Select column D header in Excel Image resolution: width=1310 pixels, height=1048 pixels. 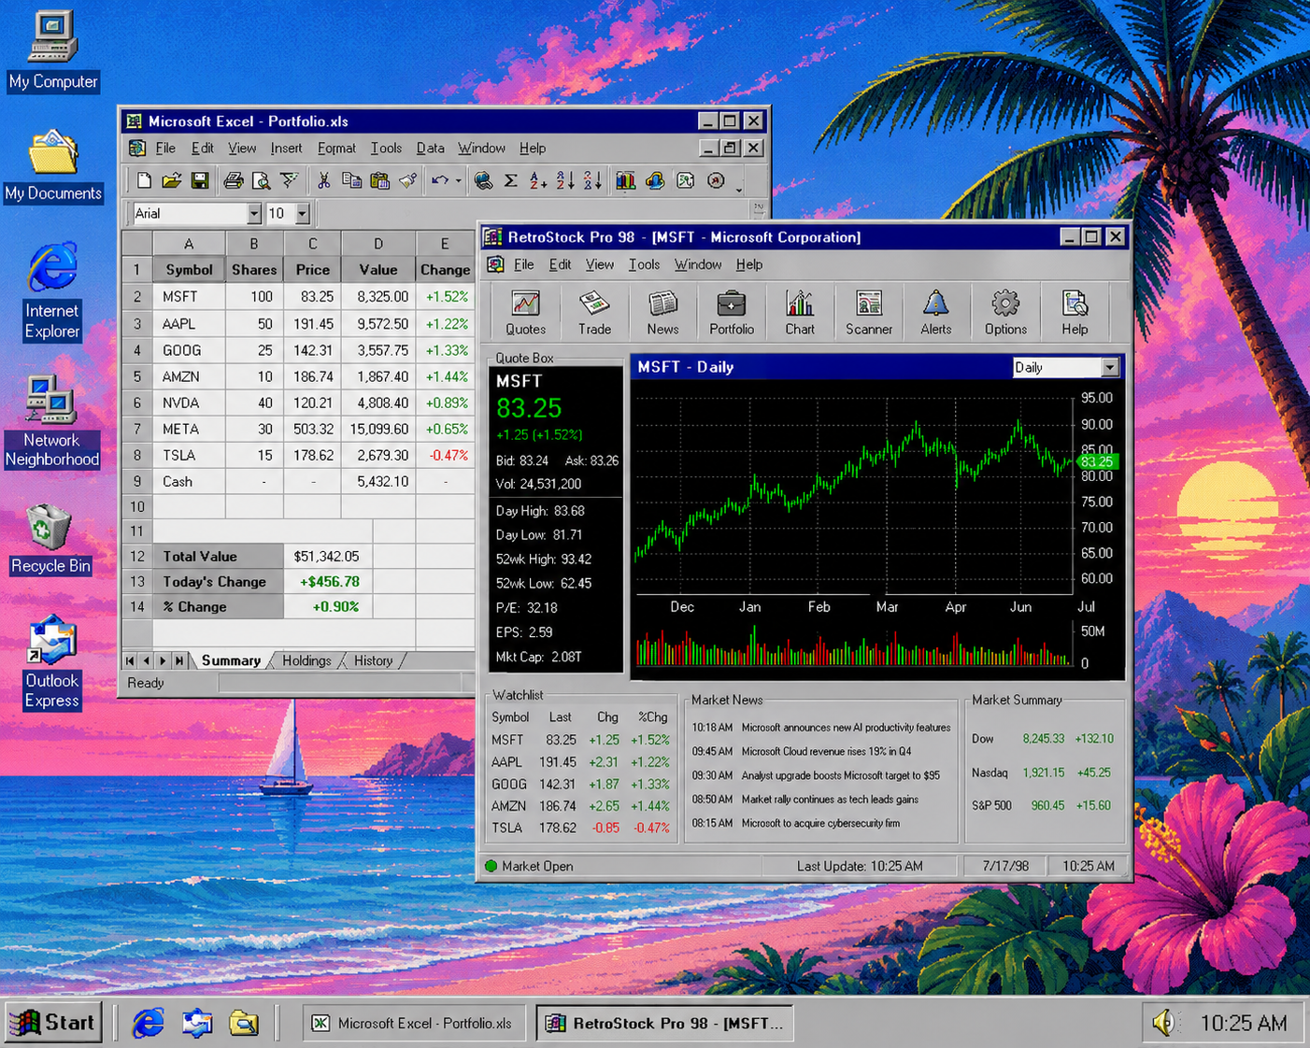click(x=377, y=244)
